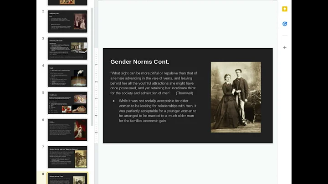
Task: Click the slide title Gender Norms Cont.
Action: tap(139, 62)
